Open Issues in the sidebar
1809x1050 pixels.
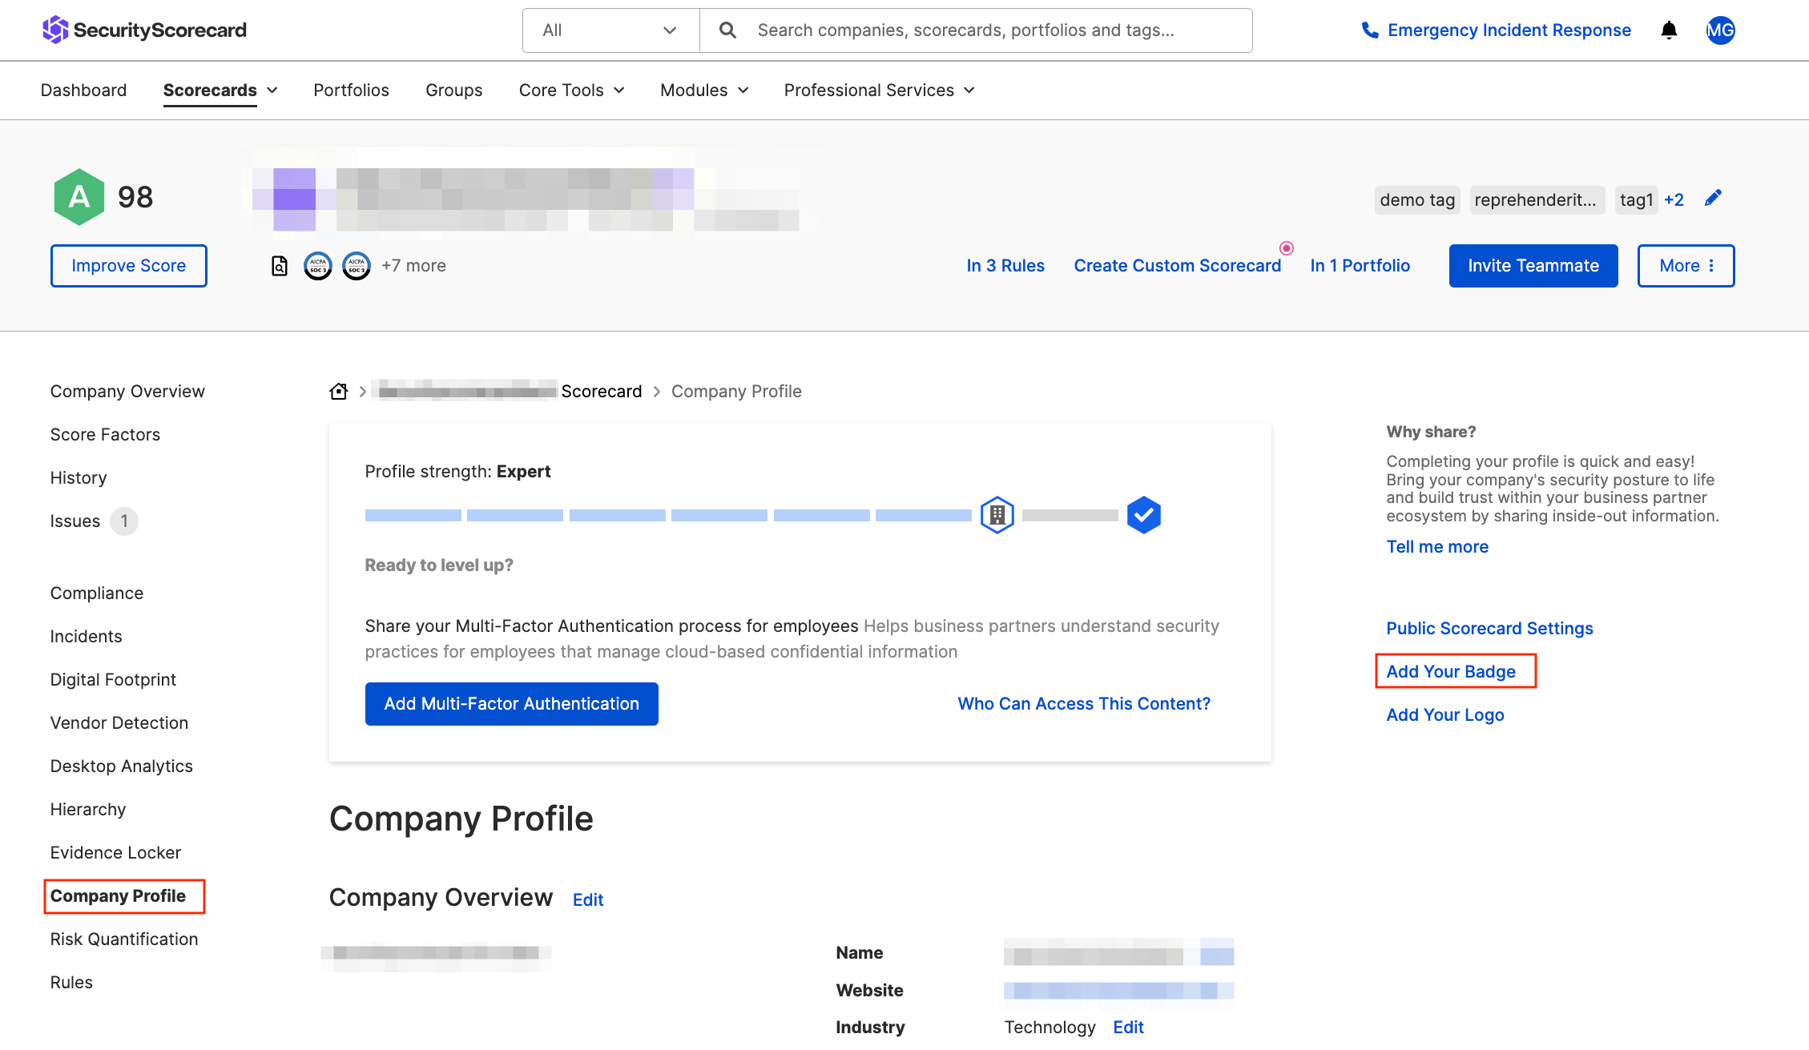(75, 521)
